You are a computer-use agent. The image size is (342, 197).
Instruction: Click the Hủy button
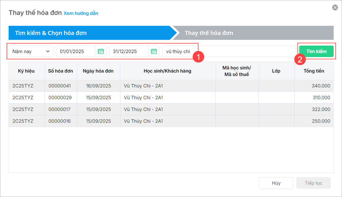click(x=276, y=183)
